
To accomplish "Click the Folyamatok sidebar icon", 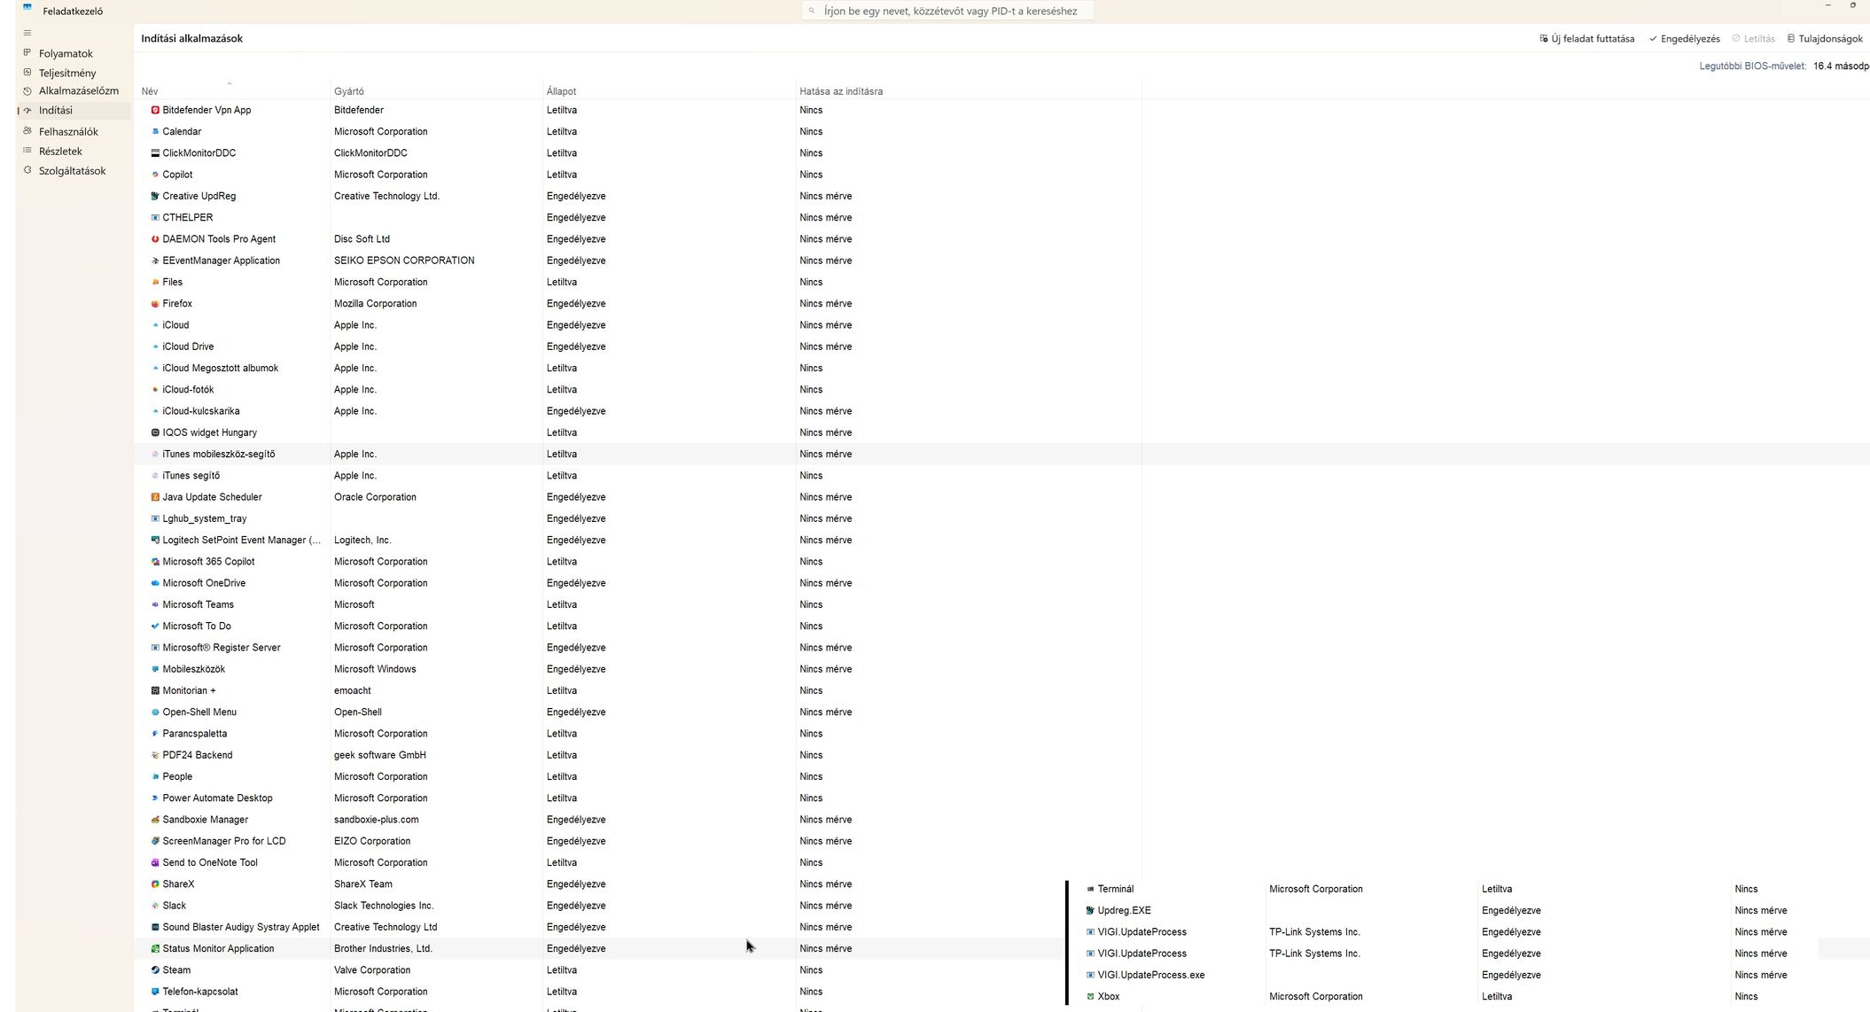I will coord(27,53).
